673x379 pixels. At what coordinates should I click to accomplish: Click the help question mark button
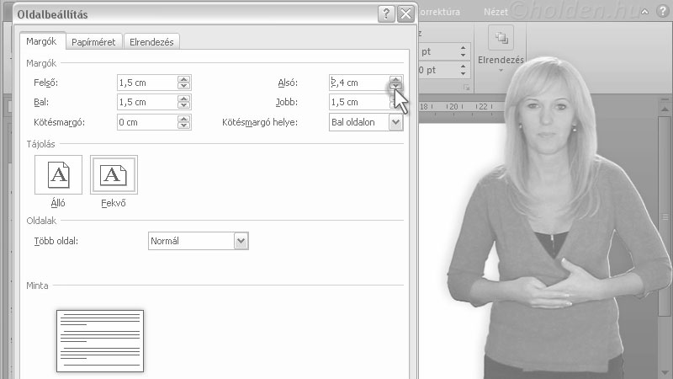click(385, 13)
